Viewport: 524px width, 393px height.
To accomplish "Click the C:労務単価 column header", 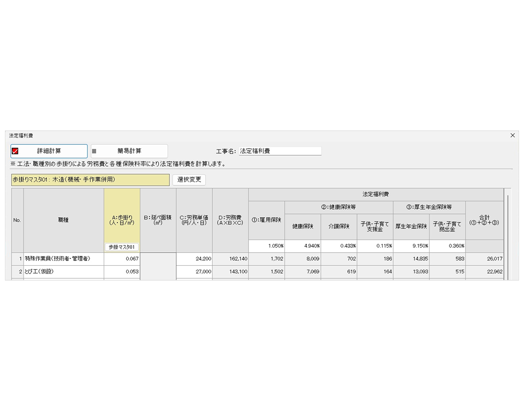I will (x=194, y=220).
